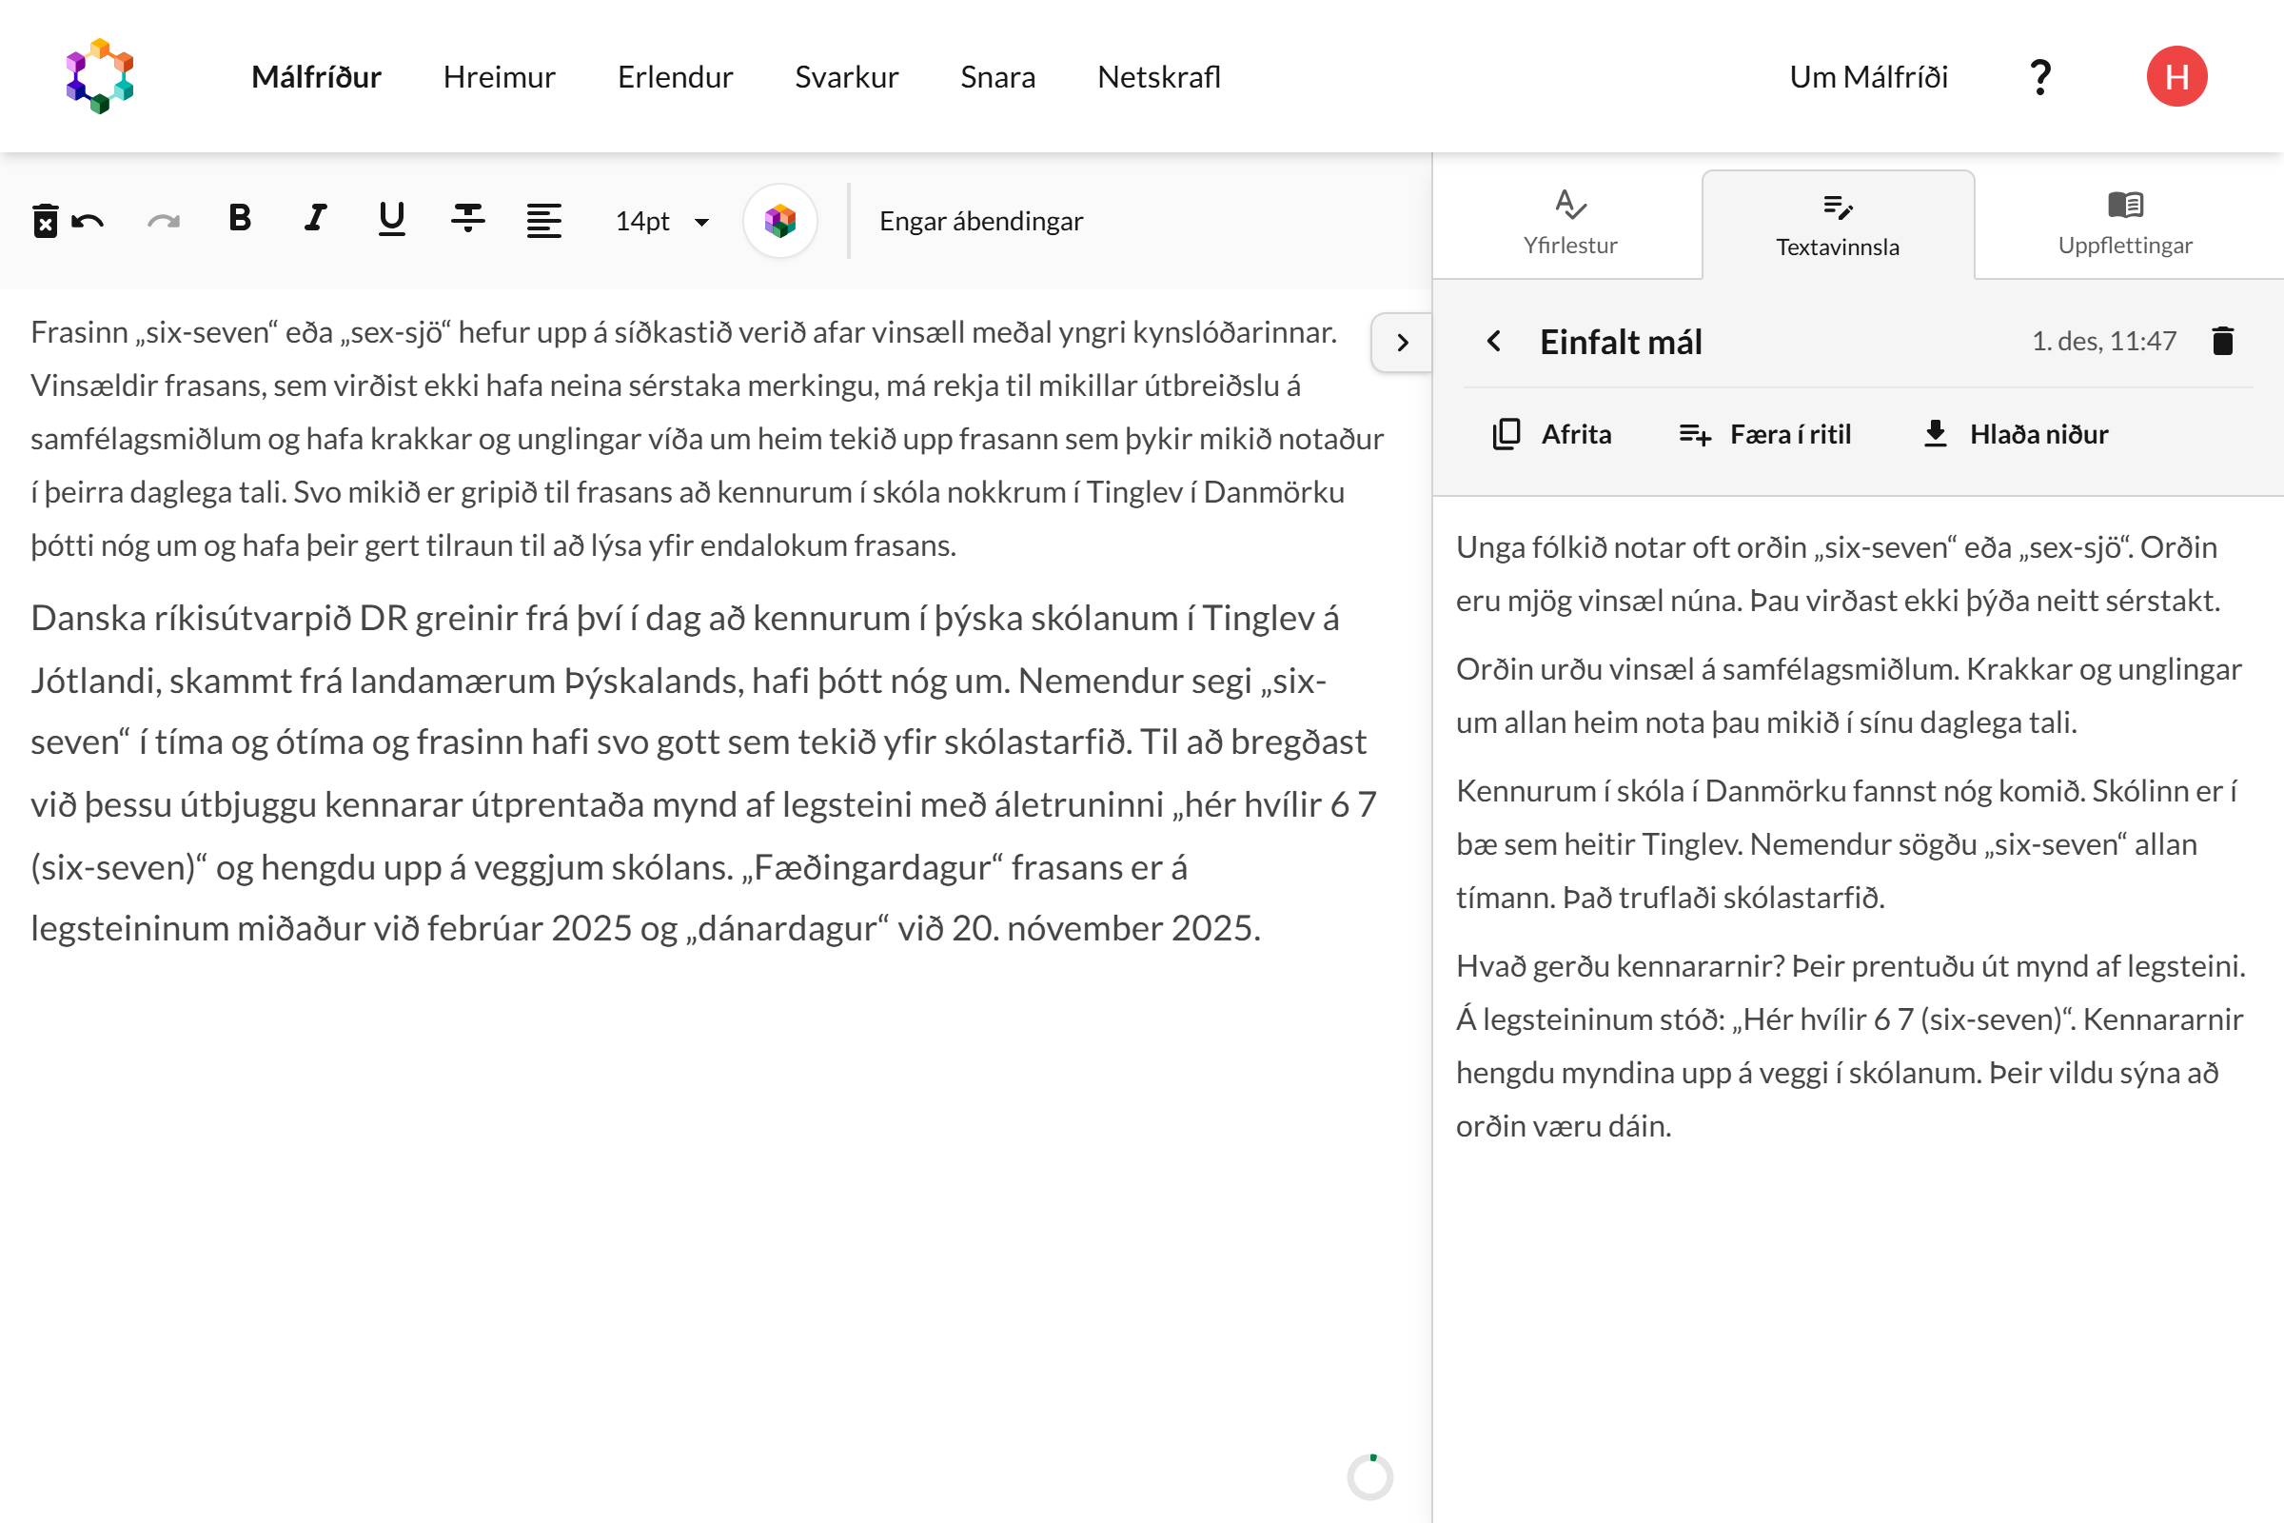Apply strikethrough formatting
This screenshot has height=1523, width=2284.
point(468,219)
